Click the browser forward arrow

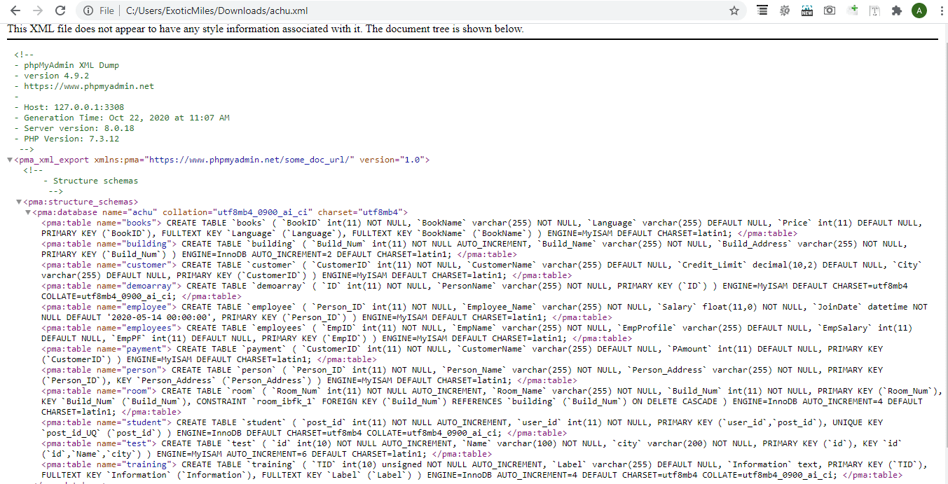pyautogui.click(x=38, y=11)
